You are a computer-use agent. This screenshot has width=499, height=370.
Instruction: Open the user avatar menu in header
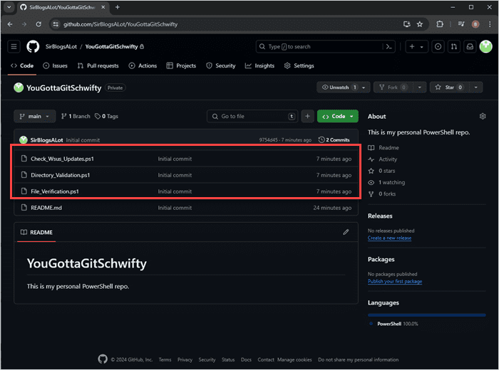[486, 47]
